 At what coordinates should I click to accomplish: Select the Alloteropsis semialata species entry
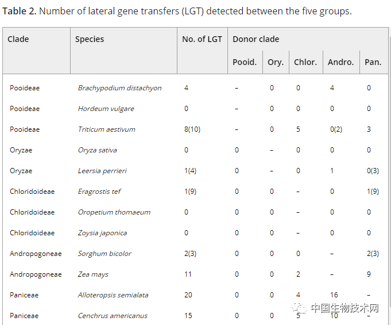pyautogui.click(x=113, y=295)
